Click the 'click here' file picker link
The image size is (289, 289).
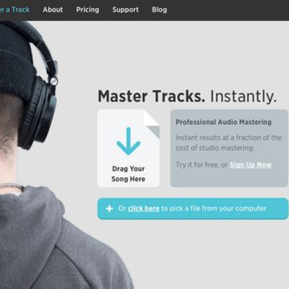[144, 209]
